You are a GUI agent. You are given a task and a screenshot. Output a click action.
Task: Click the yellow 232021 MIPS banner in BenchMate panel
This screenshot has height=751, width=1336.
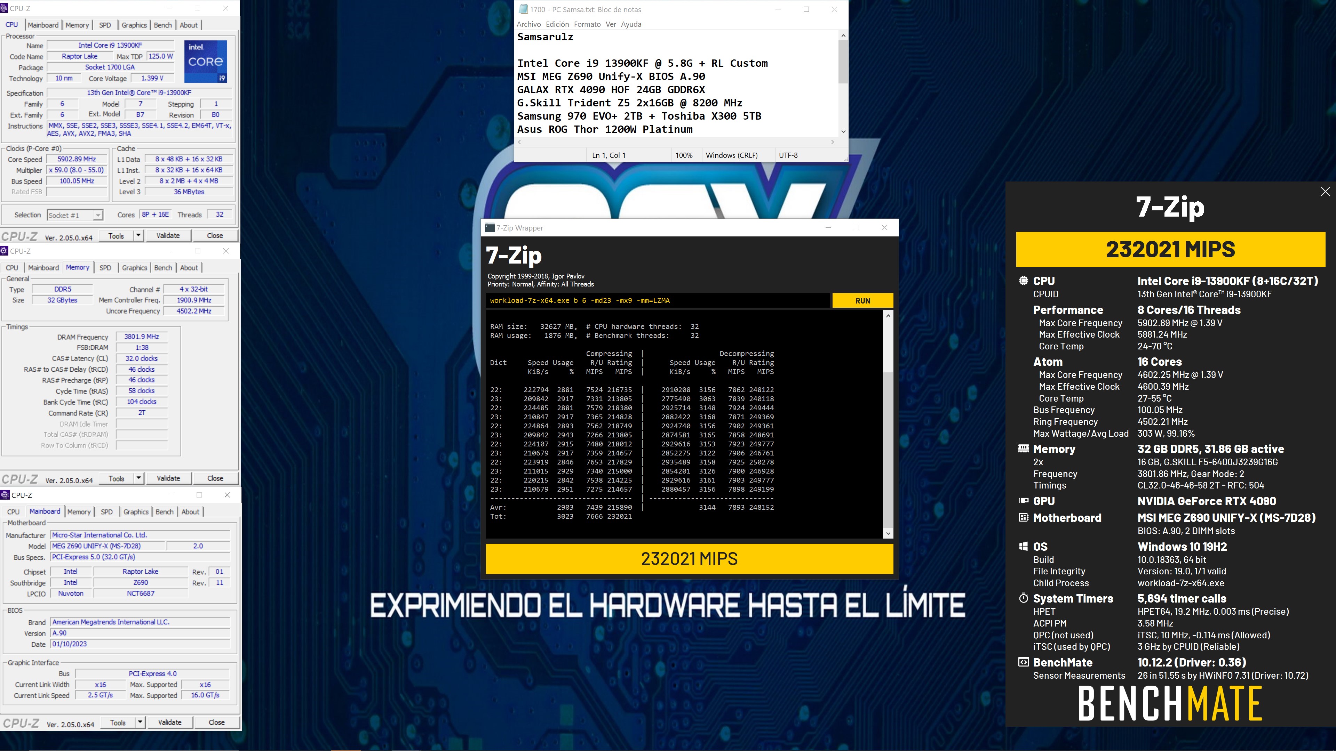pos(1170,249)
